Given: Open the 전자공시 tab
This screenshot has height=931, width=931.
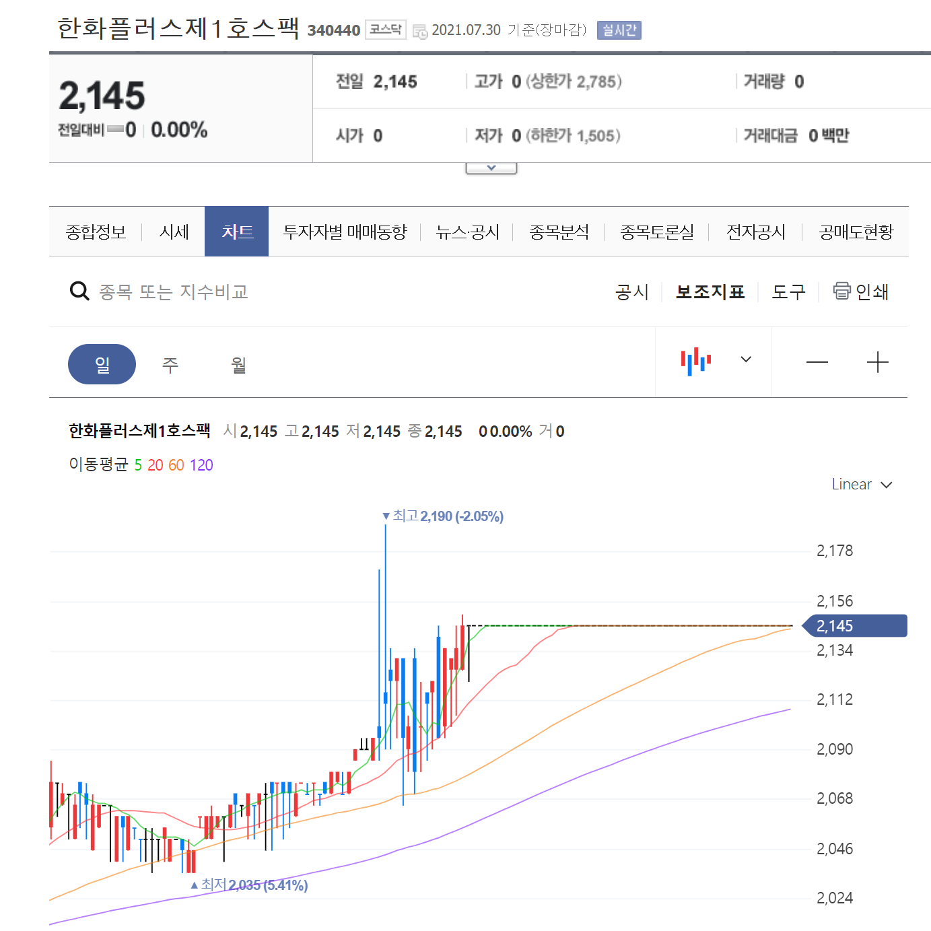Looking at the screenshot, I should click(x=756, y=232).
